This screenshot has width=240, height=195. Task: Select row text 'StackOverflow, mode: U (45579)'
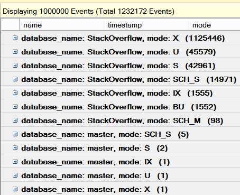pyautogui.click(x=152, y=52)
